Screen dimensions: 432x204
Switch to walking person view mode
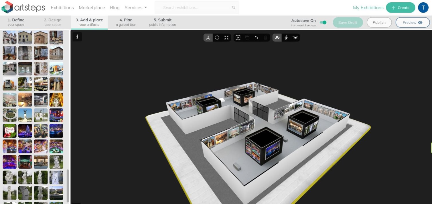tap(286, 38)
